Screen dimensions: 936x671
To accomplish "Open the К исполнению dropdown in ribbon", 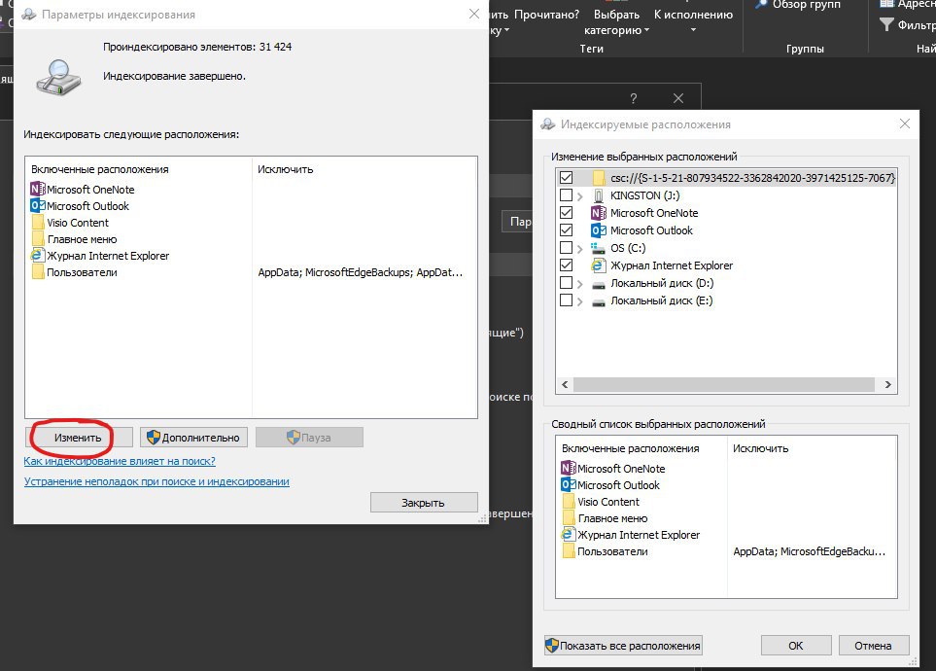I will pyautogui.click(x=693, y=22).
